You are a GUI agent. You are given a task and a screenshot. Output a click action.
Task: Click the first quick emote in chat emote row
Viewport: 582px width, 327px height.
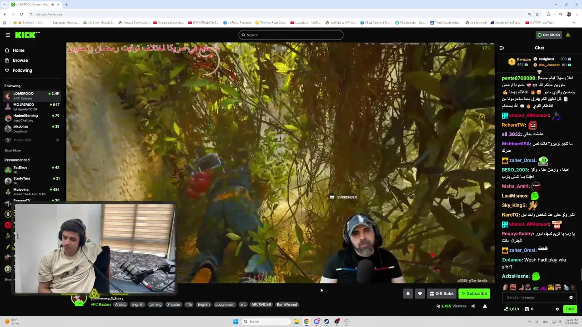(505, 287)
